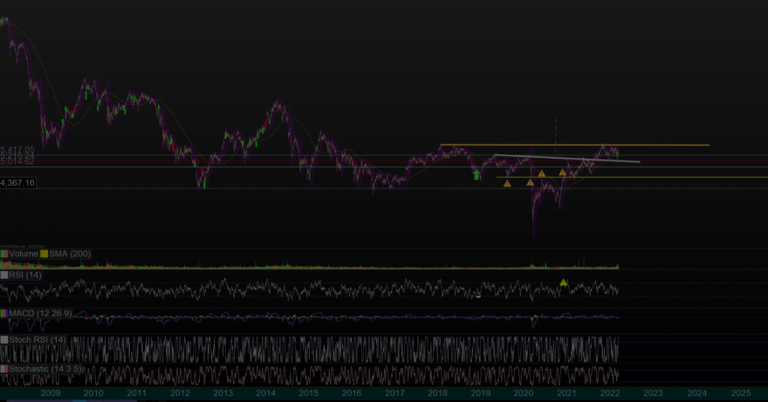Select the lower olive horizontal support line
This screenshot has height=402, width=768.
pos(632,177)
